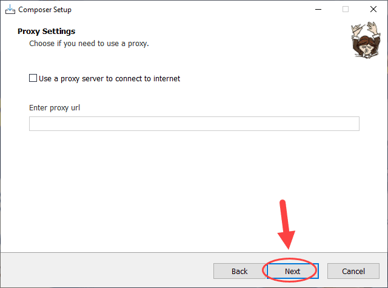Close the Composer Setup dialog with X
This screenshot has height=288, width=388.
373,10
